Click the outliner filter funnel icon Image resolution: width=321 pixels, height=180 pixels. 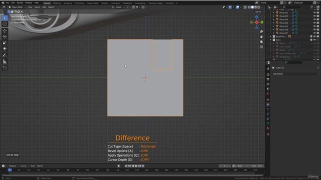point(312,7)
